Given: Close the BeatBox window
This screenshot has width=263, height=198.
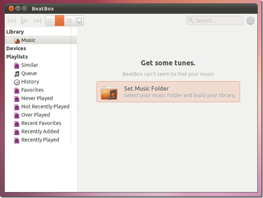Looking at the screenshot, I should pos(11,8).
